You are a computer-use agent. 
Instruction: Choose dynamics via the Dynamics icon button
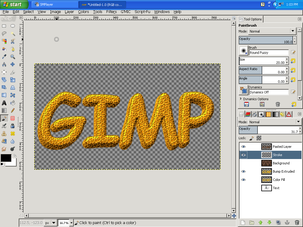coord(243,90)
